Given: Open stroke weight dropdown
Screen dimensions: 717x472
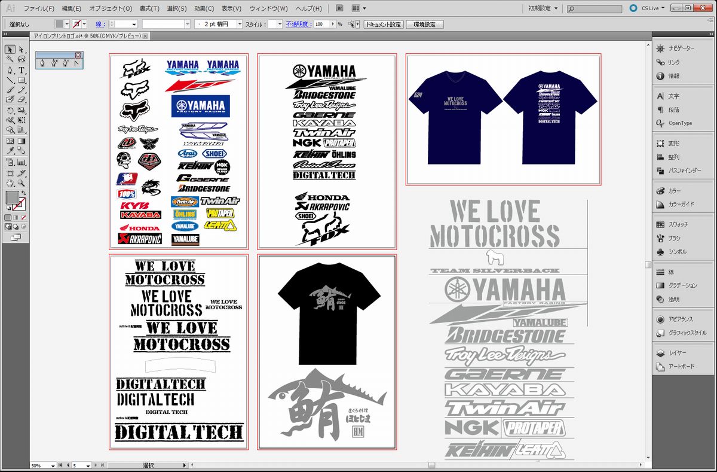Looking at the screenshot, I should (x=134, y=24).
